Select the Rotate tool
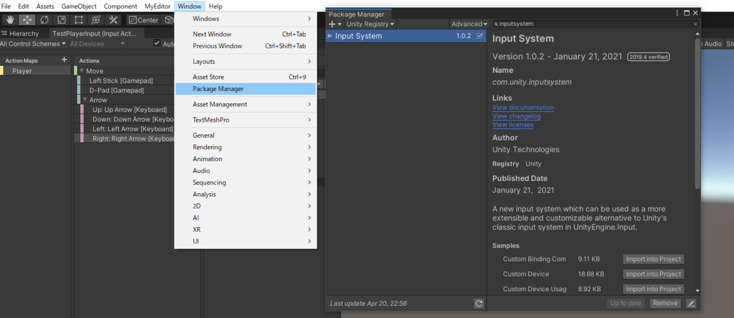 pyautogui.click(x=44, y=20)
